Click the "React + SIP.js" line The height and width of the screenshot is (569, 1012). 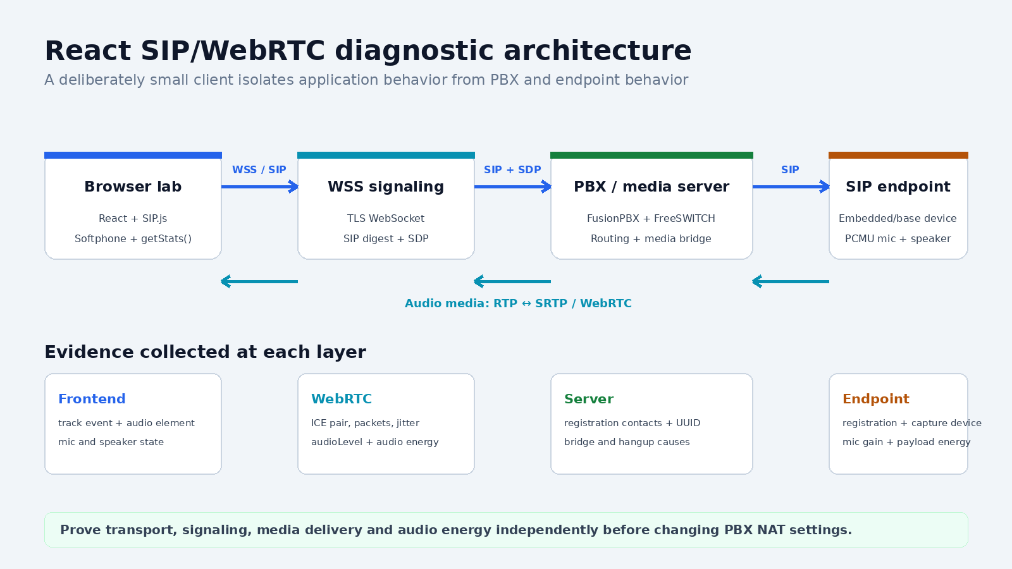[x=133, y=218]
